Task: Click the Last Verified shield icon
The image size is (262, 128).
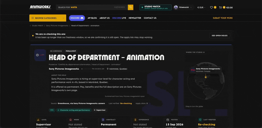Action: point(200,120)
